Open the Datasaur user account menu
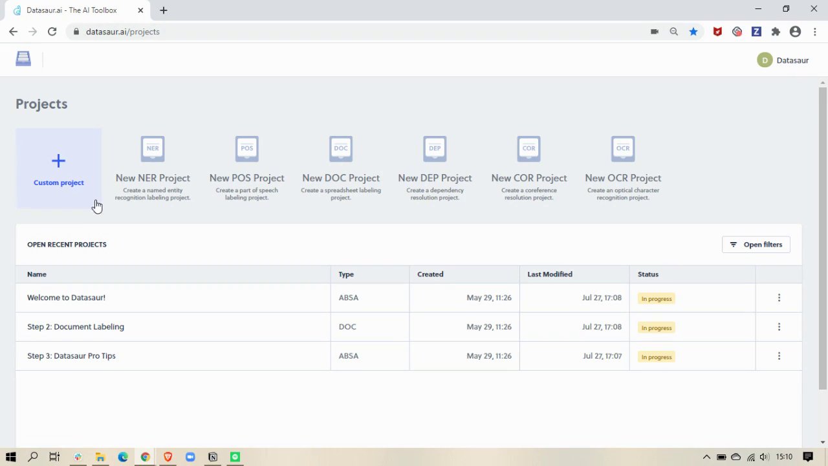This screenshot has height=466, width=828. [783, 60]
